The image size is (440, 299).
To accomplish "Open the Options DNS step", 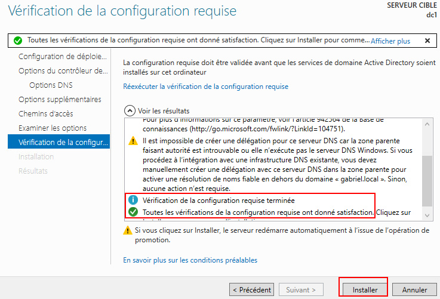I will [51, 85].
